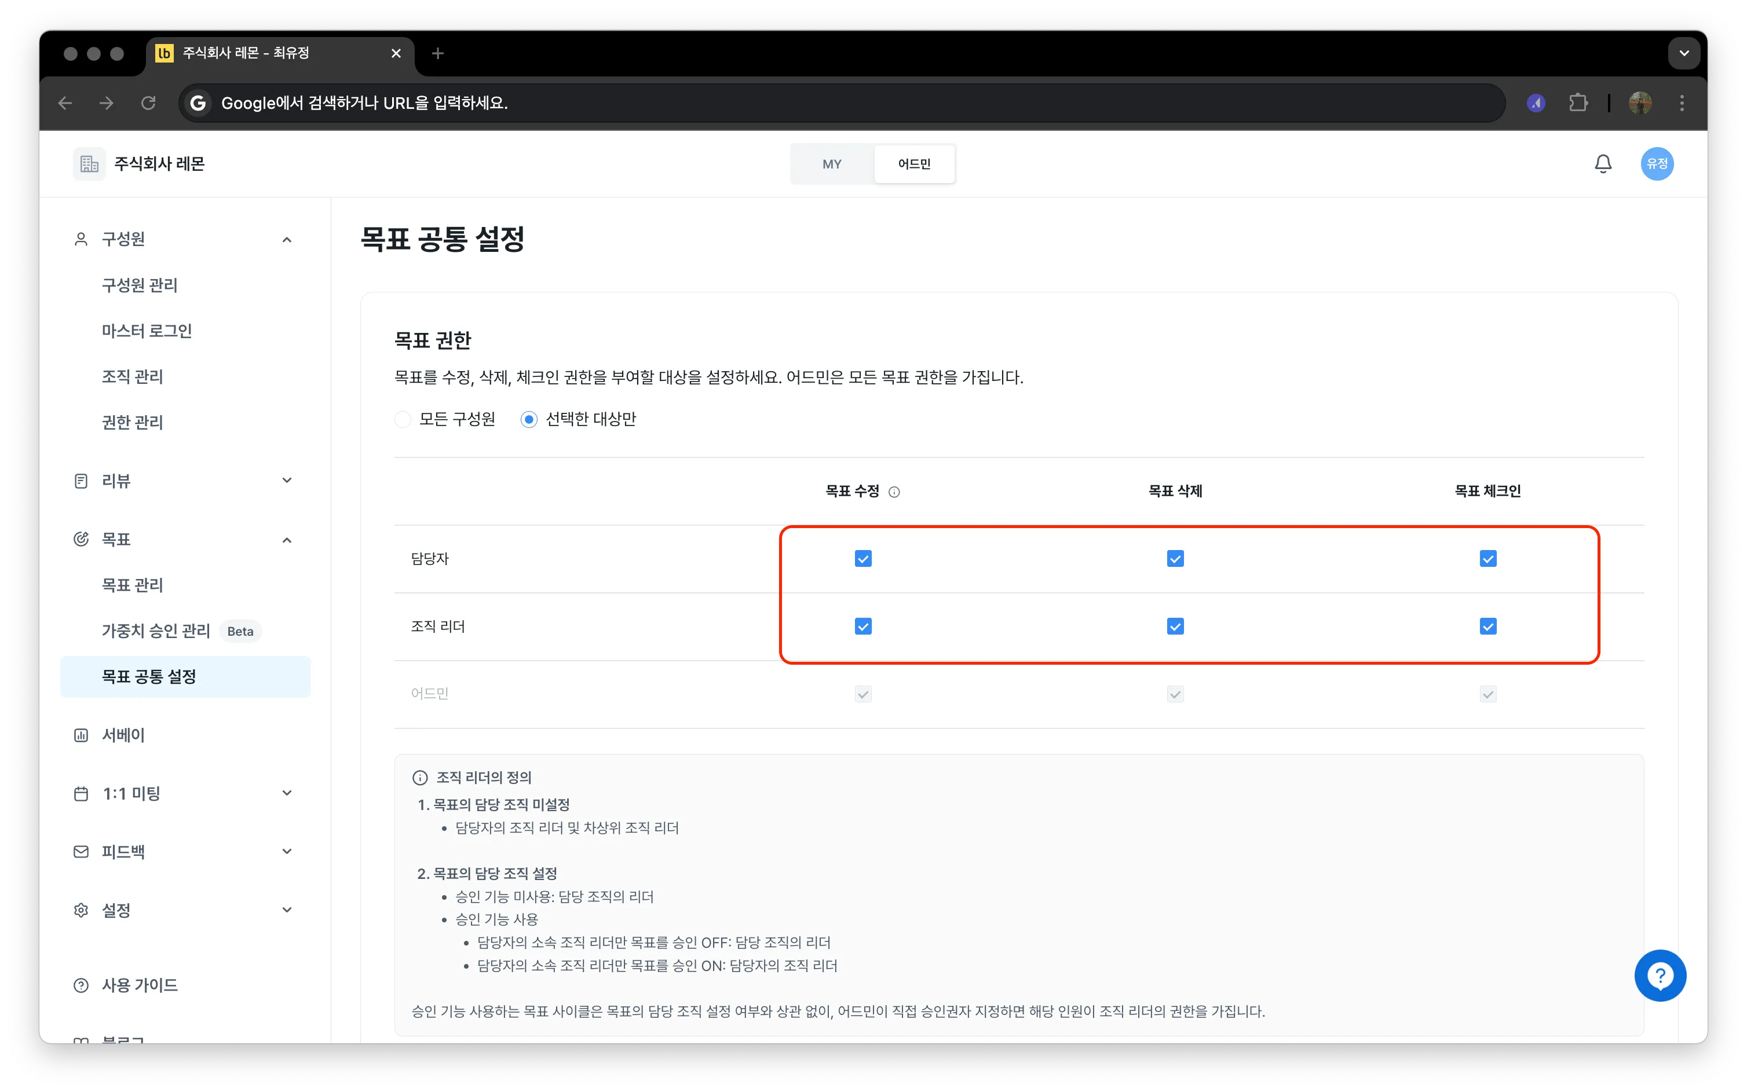Open the notifications bell
1747x1092 pixels.
(1603, 164)
